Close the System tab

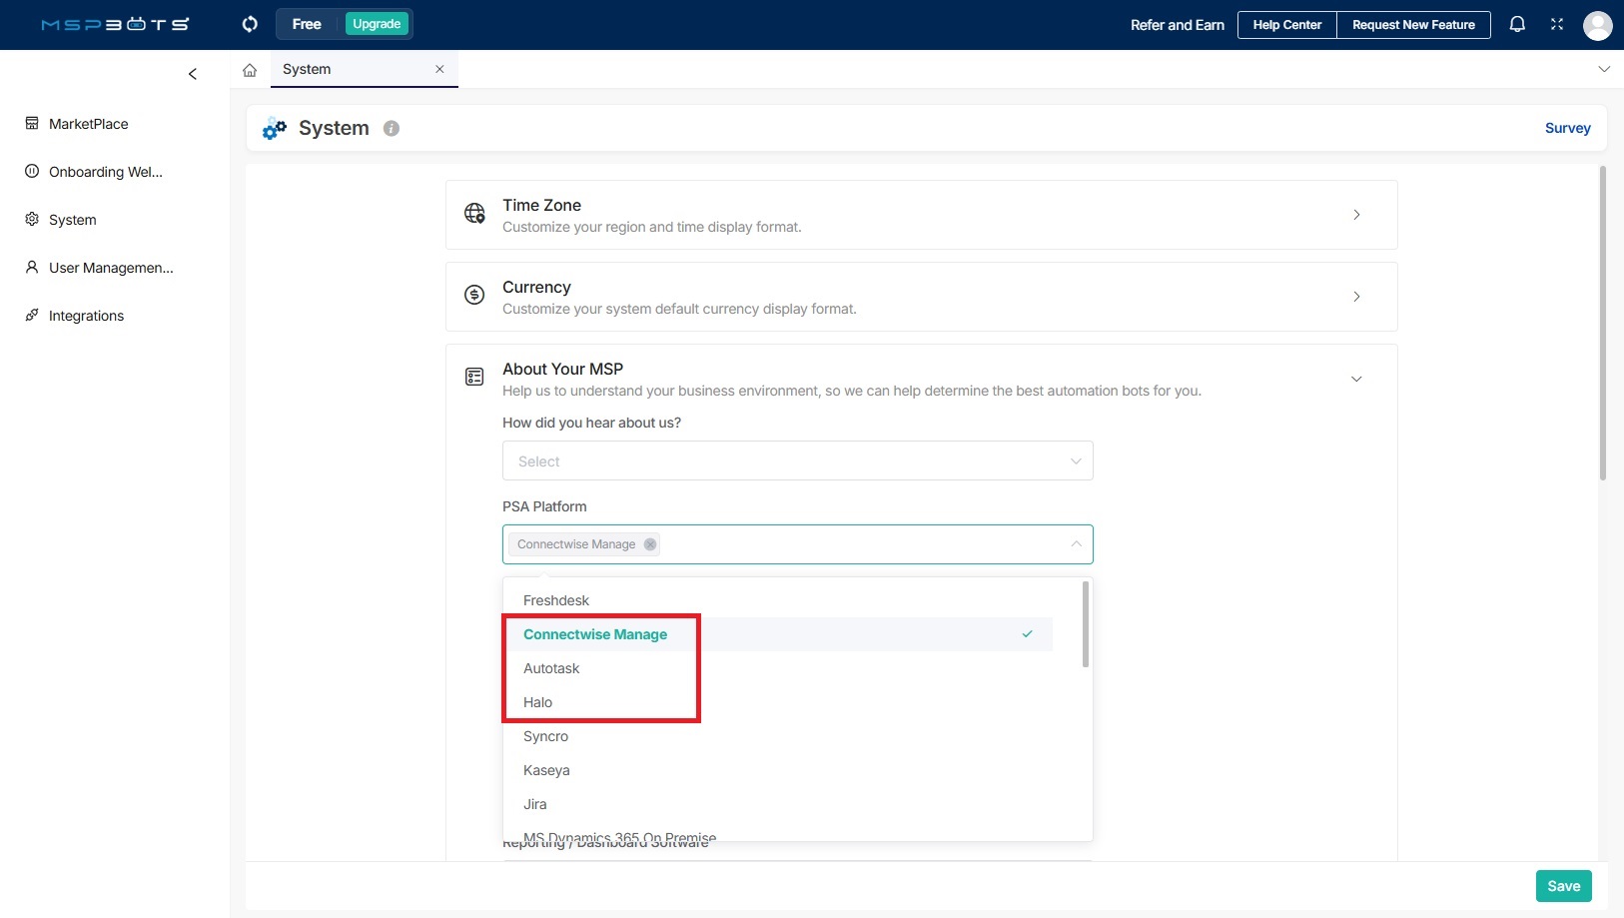[x=439, y=69]
